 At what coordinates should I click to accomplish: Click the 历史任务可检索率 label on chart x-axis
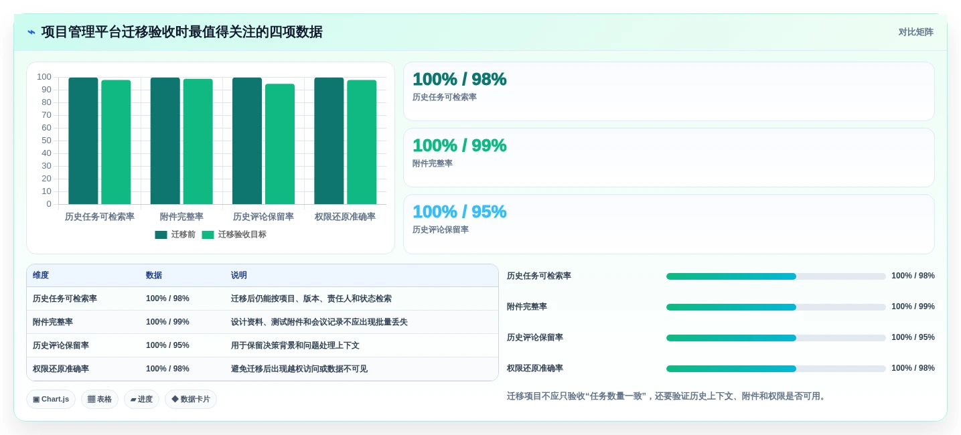[x=100, y=217]
